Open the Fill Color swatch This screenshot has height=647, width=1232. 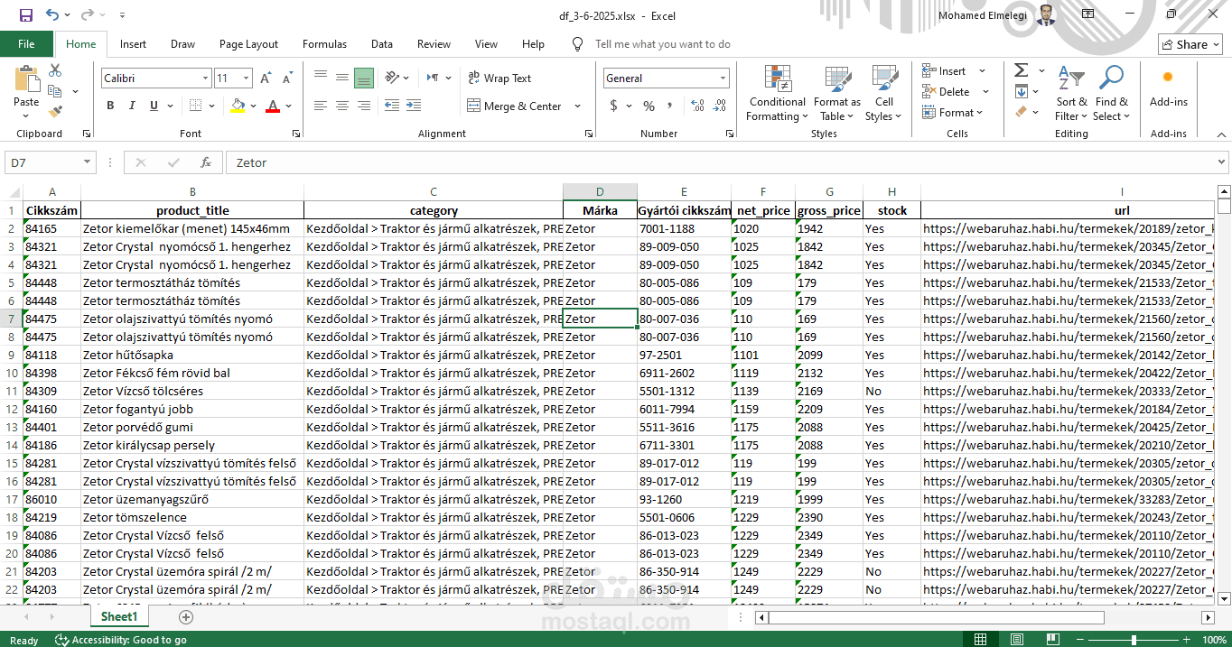pyautogui.click(x=238, y=106)
